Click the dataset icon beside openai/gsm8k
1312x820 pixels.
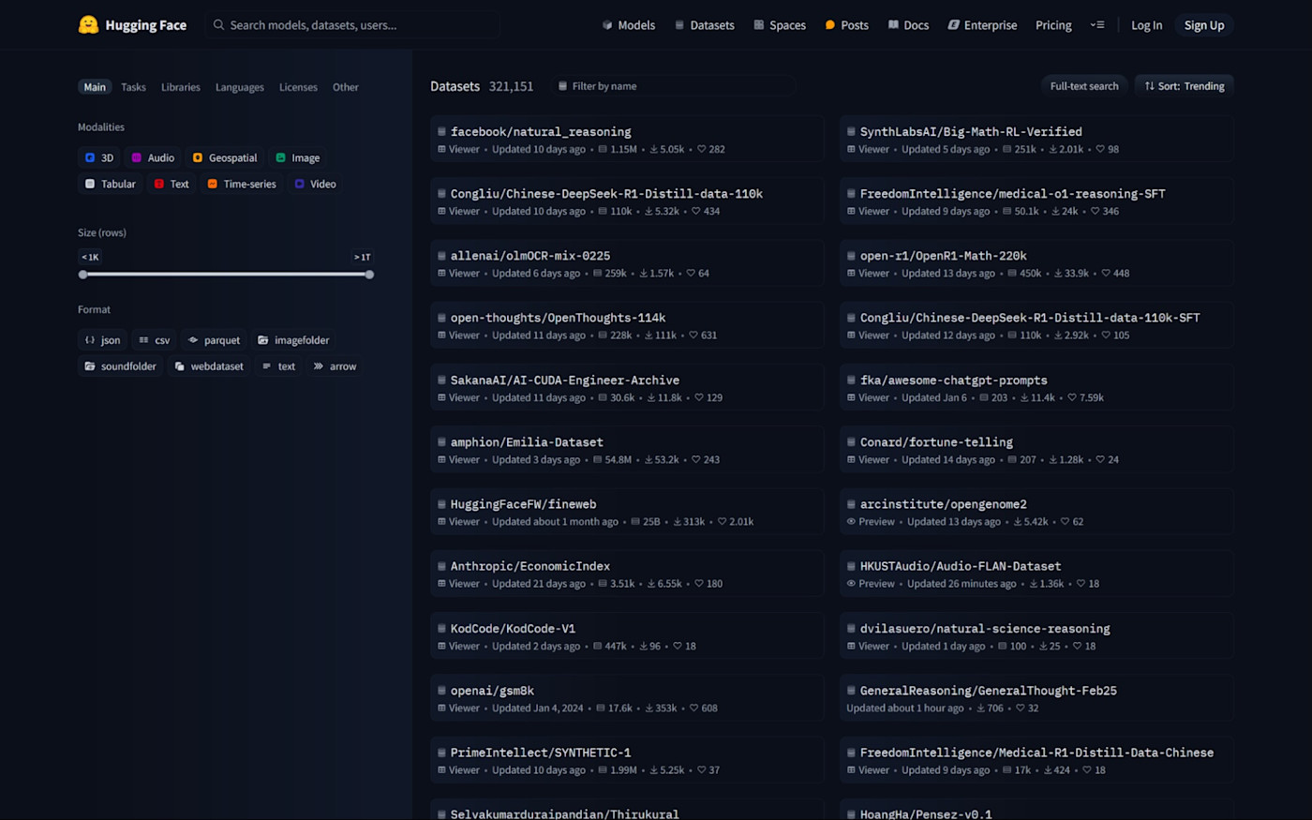pos(441,691)
